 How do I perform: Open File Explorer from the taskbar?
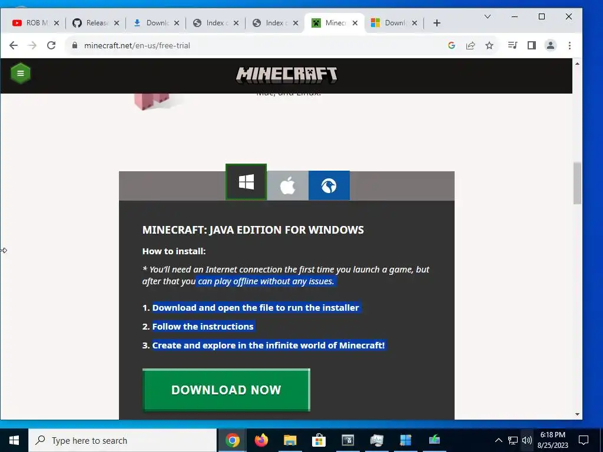pyautogui.click(x=290, y=440)
